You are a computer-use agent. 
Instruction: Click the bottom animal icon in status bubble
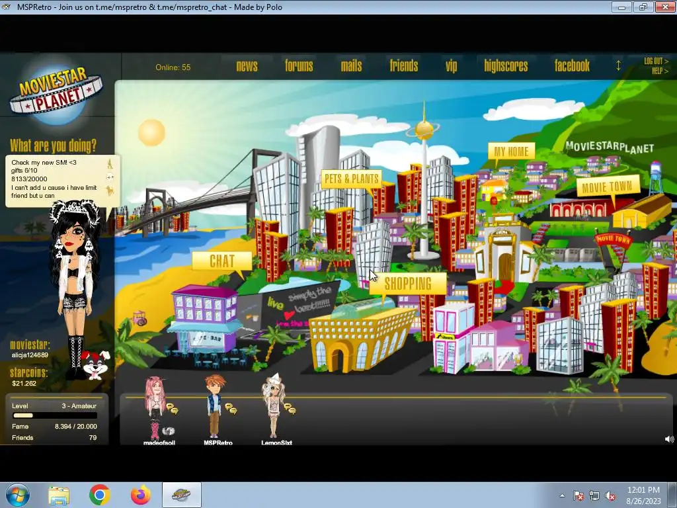tap(110, 190)
